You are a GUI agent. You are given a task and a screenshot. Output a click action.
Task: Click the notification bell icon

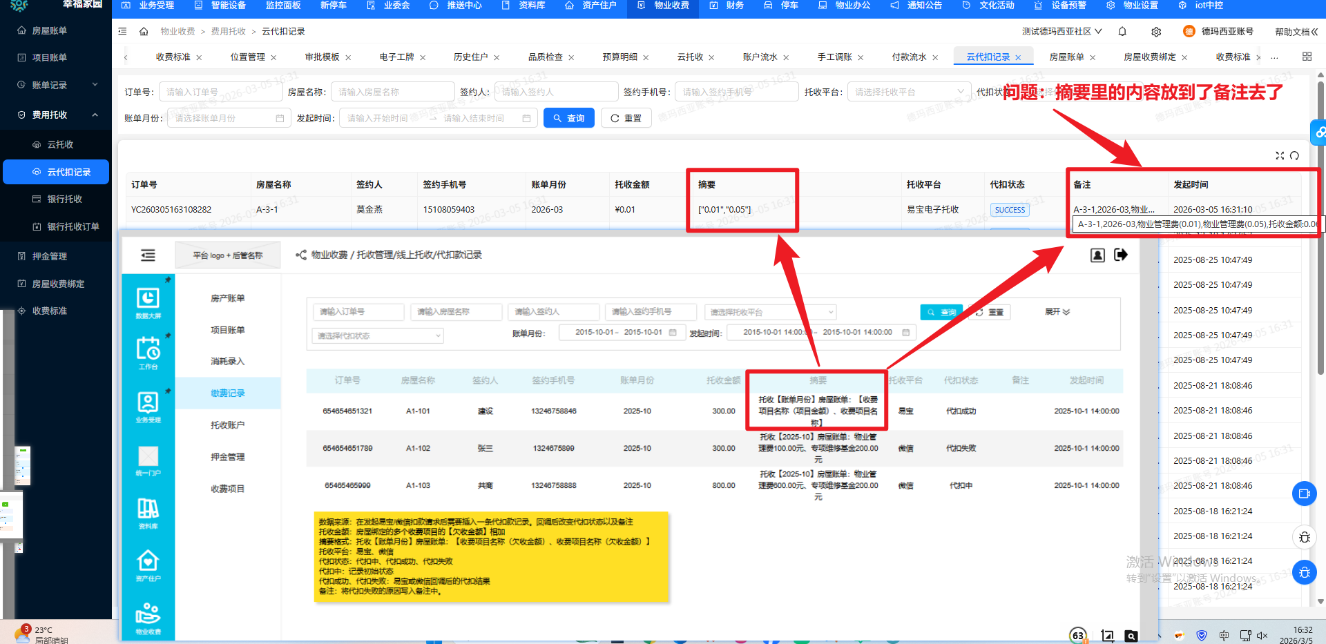tap(1122, 32)
